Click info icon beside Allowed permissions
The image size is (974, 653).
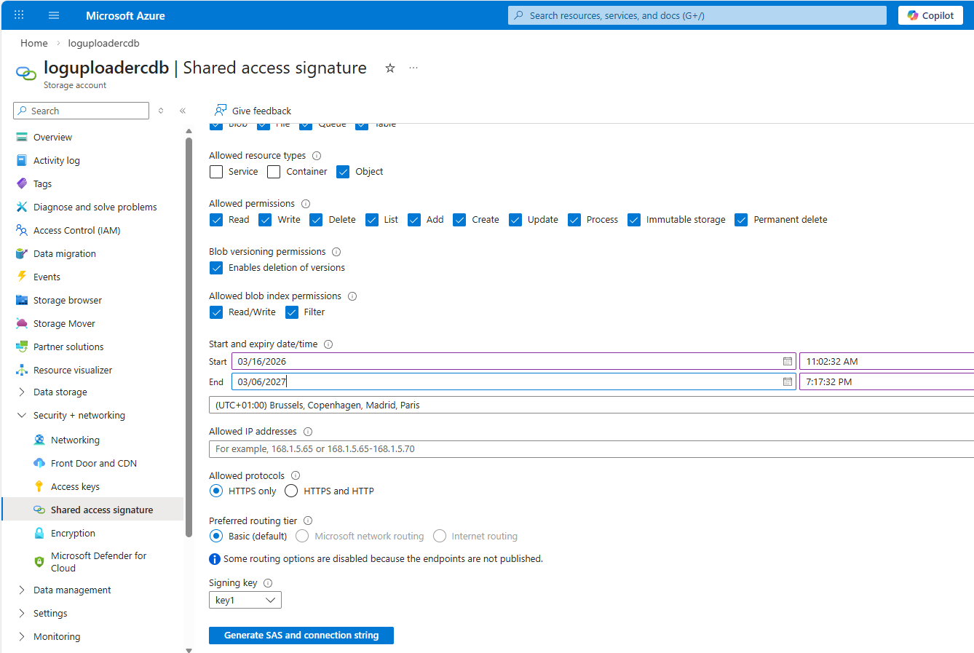tap(306, 204)
